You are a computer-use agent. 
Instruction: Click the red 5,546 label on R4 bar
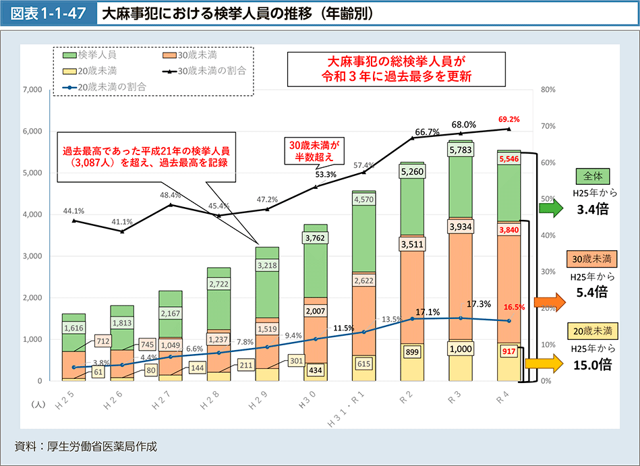(x=509, y=159)
